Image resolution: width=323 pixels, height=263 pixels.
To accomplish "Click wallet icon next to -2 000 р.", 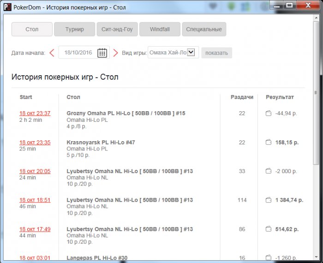I will 269,171.
